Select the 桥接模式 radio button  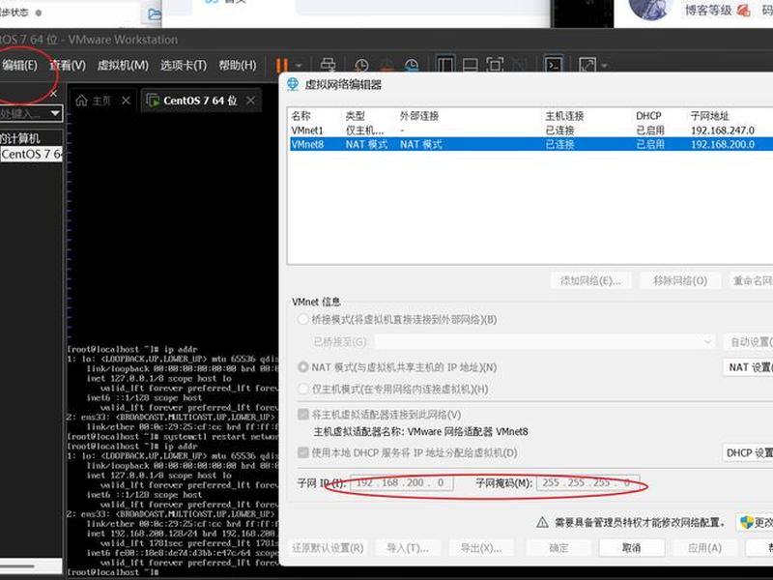(303, 320)
